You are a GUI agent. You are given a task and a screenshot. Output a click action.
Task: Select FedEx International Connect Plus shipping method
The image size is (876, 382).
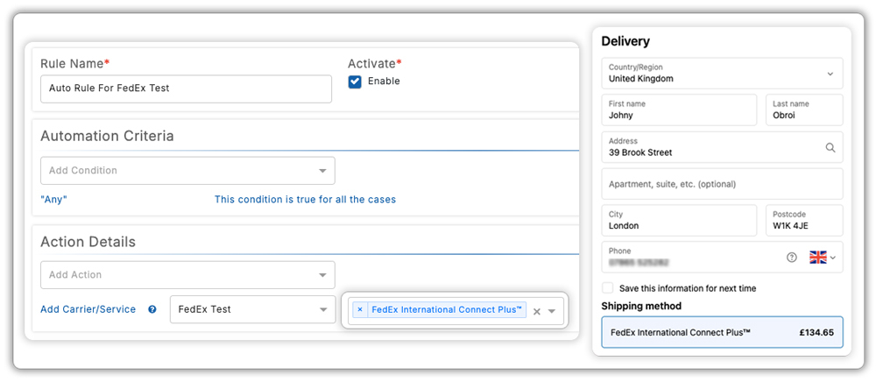pos(723,332)
